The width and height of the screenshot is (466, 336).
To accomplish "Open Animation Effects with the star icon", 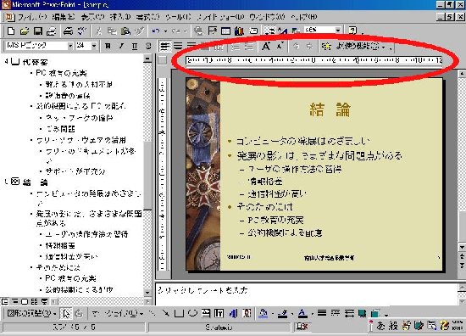I will 326,46.
